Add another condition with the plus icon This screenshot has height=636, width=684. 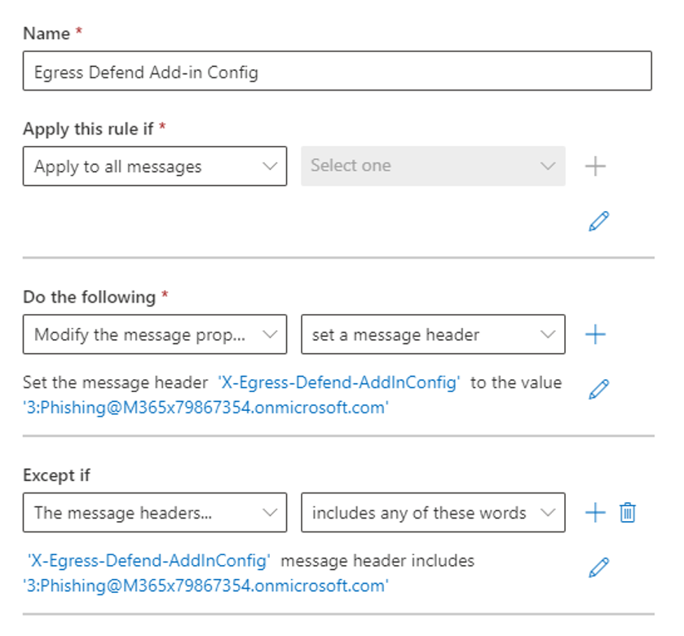click(x=596, y=166)
